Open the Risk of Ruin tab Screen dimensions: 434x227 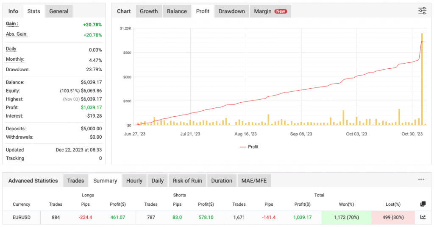187,181
